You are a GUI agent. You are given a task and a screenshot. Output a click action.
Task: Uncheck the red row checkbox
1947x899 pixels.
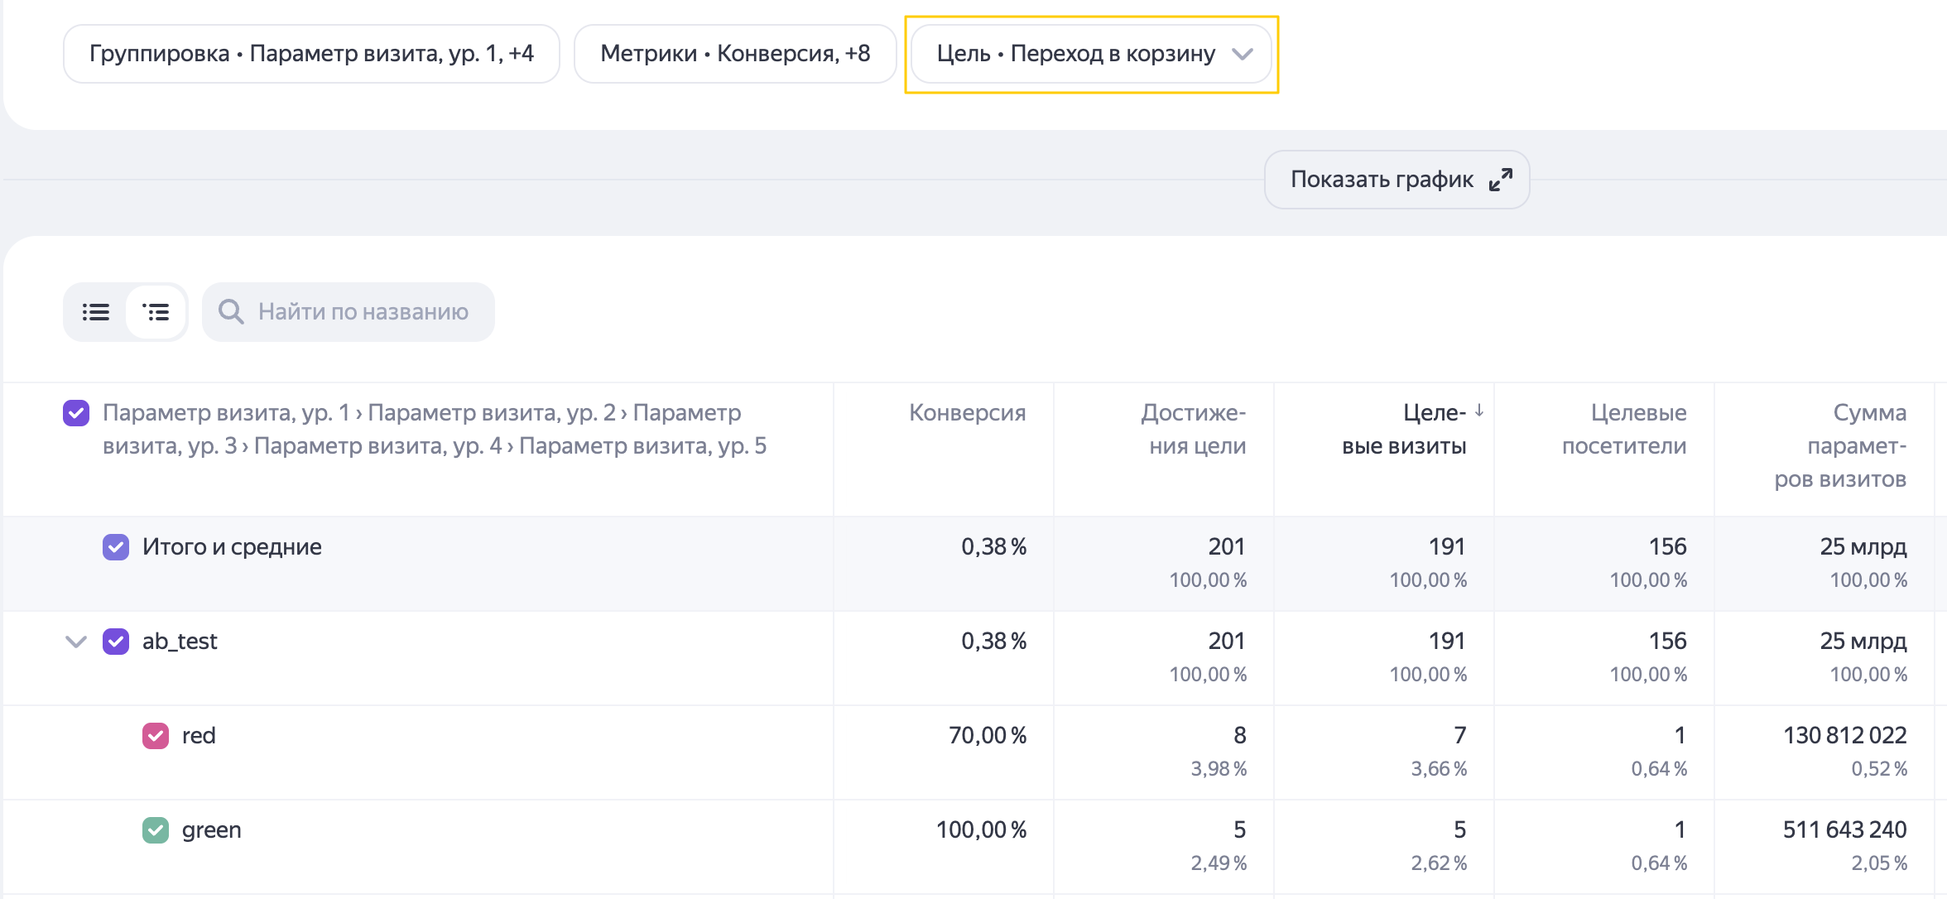(156, 735)
